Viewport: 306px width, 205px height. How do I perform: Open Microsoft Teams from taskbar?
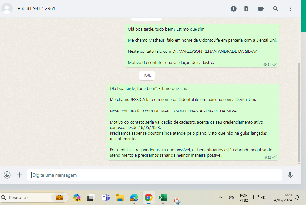point(106,198)
